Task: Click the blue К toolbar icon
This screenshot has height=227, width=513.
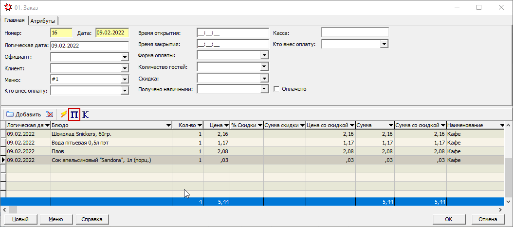Action: tap(86, 114)
